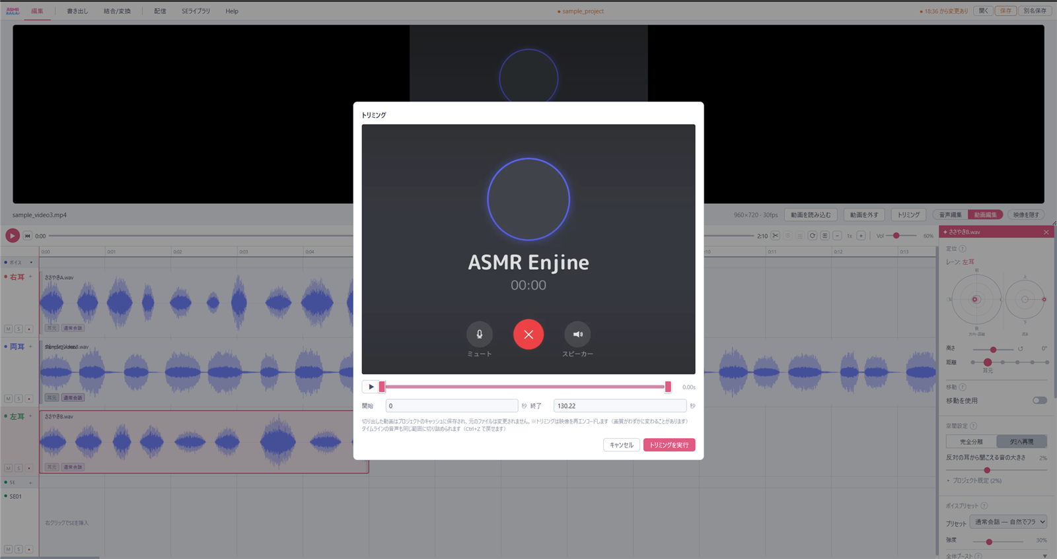Click the 開始 time input field
Screen dimensions: 1057x559
pos(452,406)
